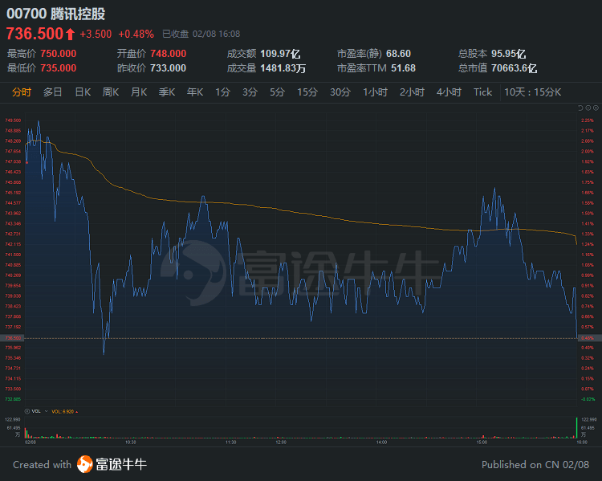Click the open price value 748.000
The height and width of the screenshot is (481, 602).
tap(169, 54)
